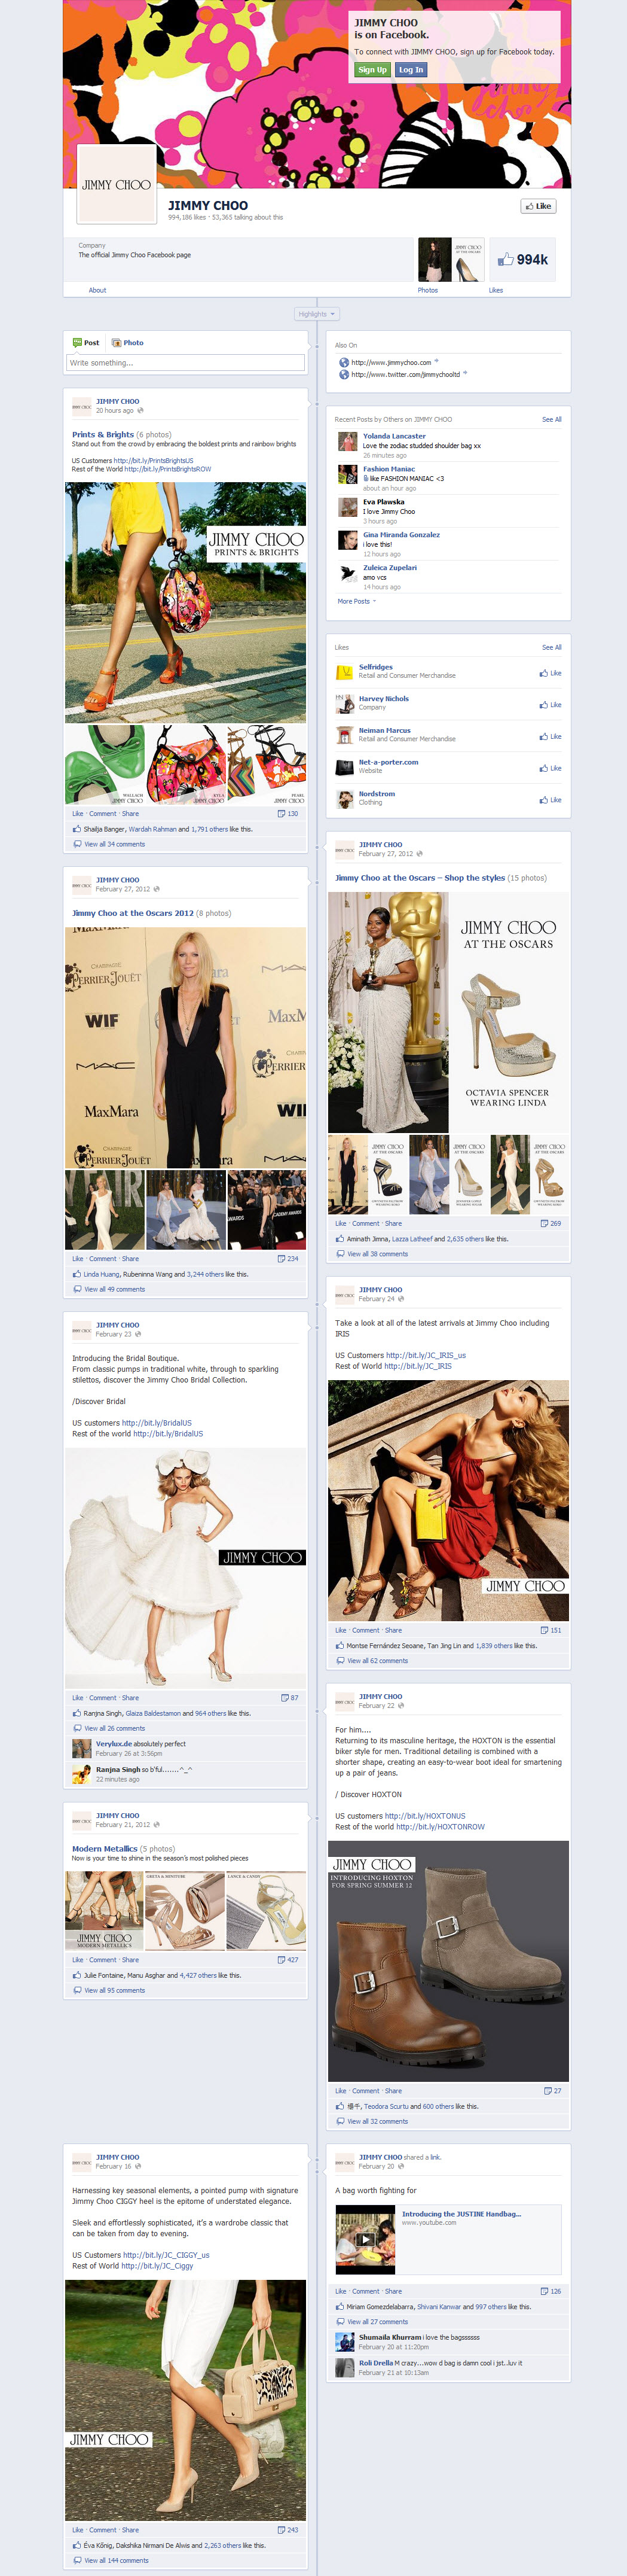Screen dimensions: 627x2576
Task: Click Eva Plawska's profile picture
Action: point(347,507)
